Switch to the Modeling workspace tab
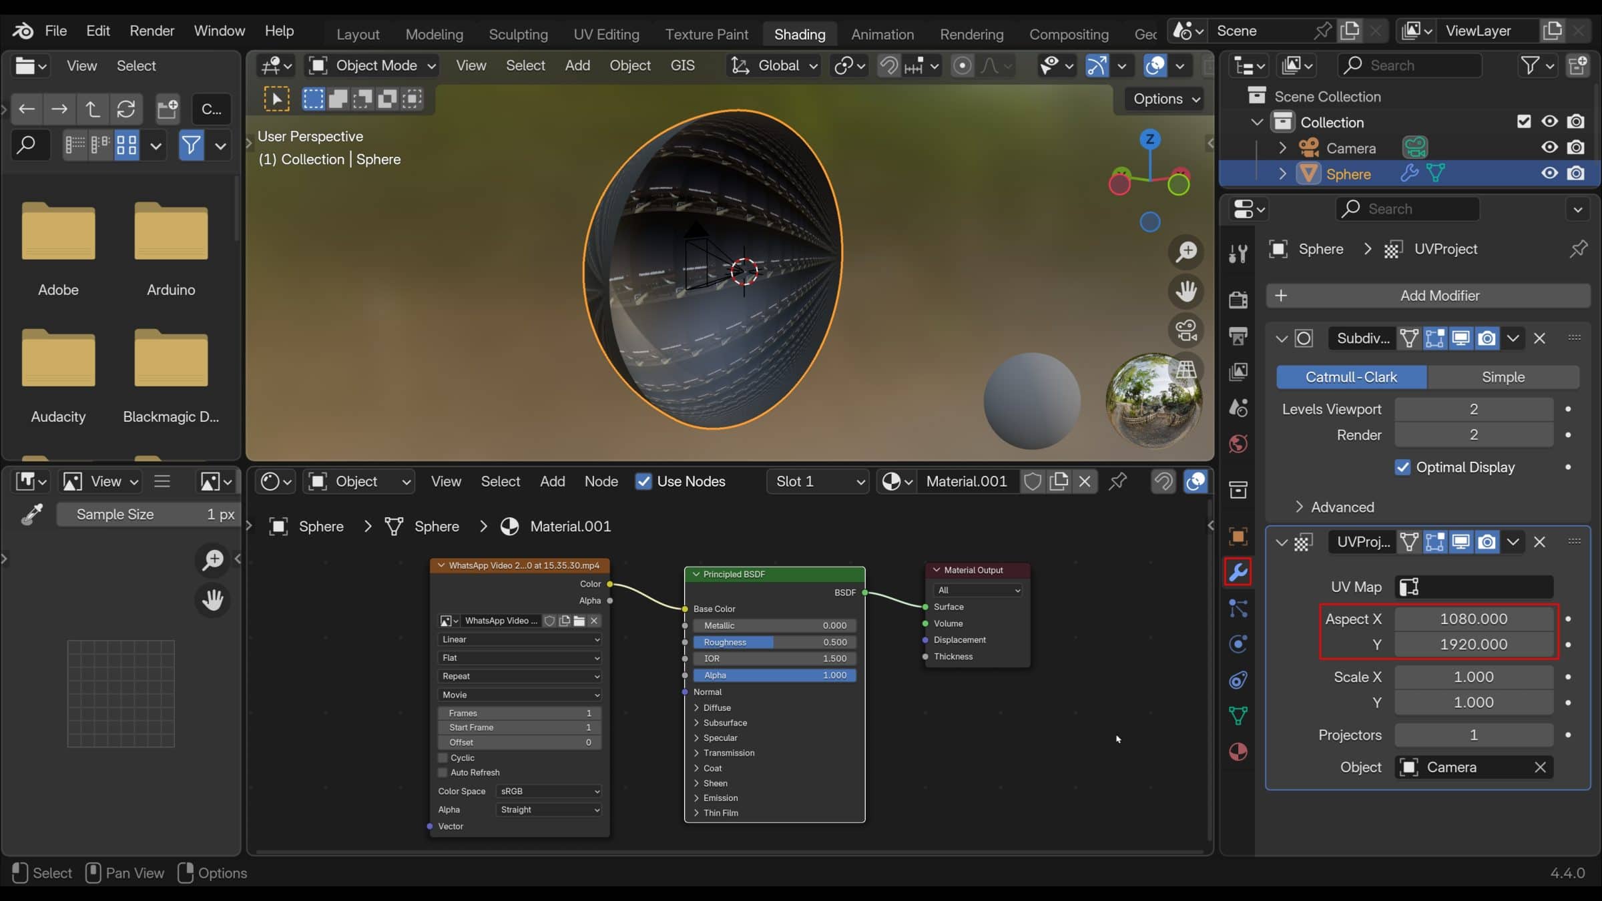Screen dimensions: 1602x901 [434, 34]
